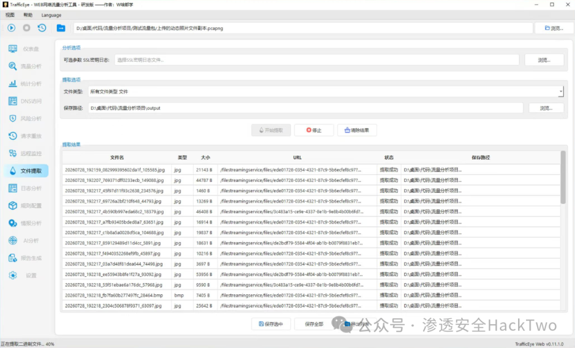Select row 20260728_192218_2304c506878f9371_63097.jpg
The image size is (575, 348).
coord(311,305)
